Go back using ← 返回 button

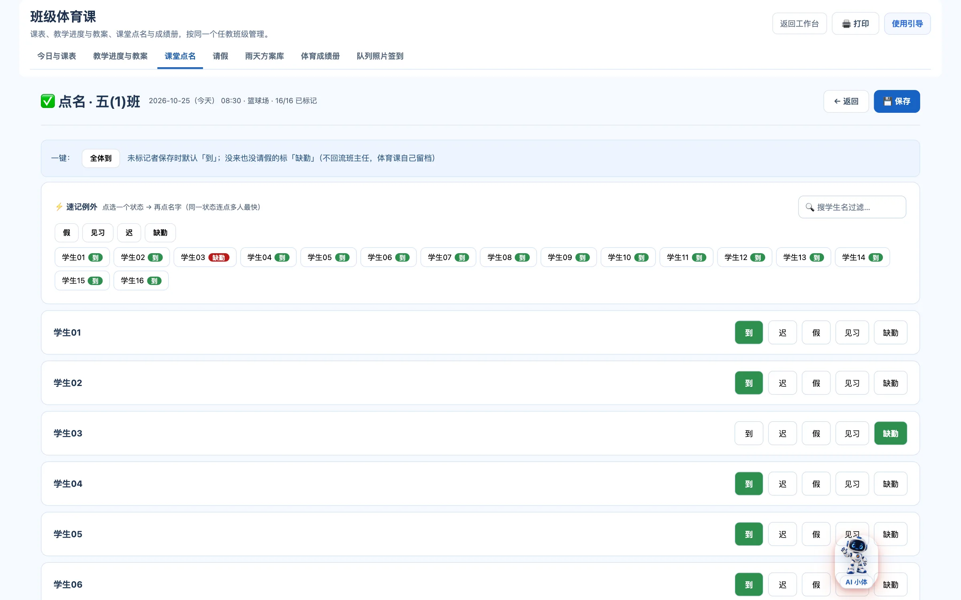[x=846, y=101]
